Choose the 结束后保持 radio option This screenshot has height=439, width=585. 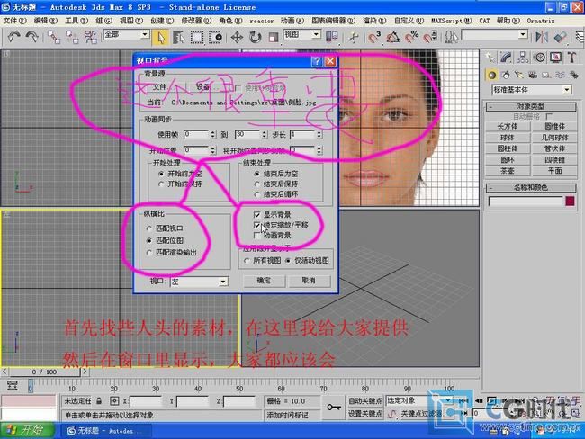257,184
